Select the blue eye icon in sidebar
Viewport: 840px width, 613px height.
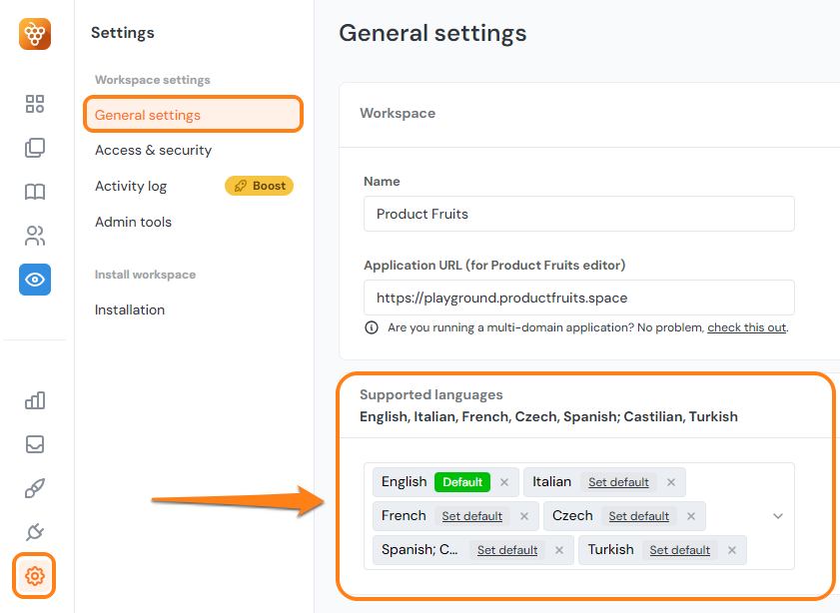click(x=35, y=280)
